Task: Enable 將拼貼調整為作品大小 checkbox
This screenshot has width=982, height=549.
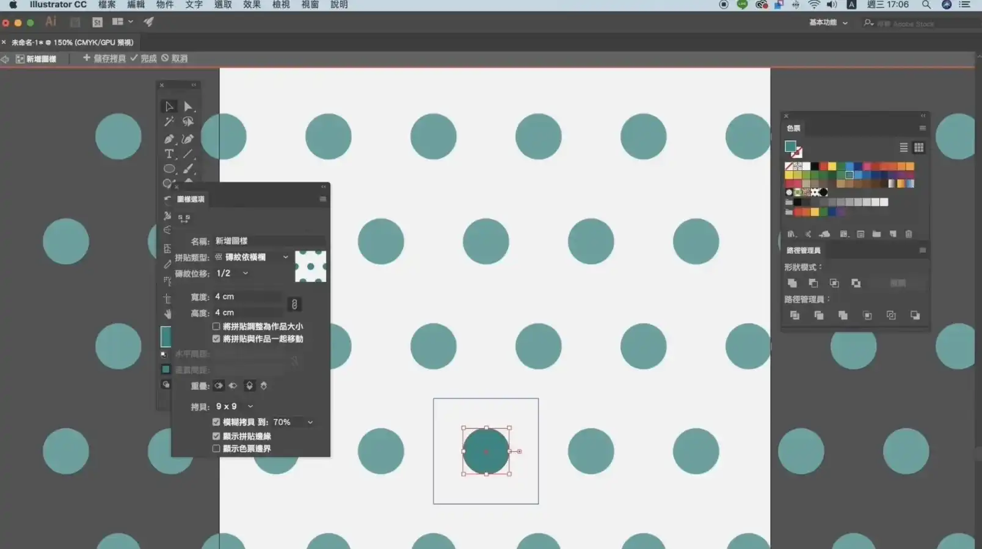Action: pyautogui.click(x=216, y=326)
